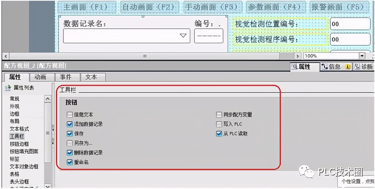Open the 诊断 inspector tab icon
Screen dimensions: 375x189
point(357,67)
